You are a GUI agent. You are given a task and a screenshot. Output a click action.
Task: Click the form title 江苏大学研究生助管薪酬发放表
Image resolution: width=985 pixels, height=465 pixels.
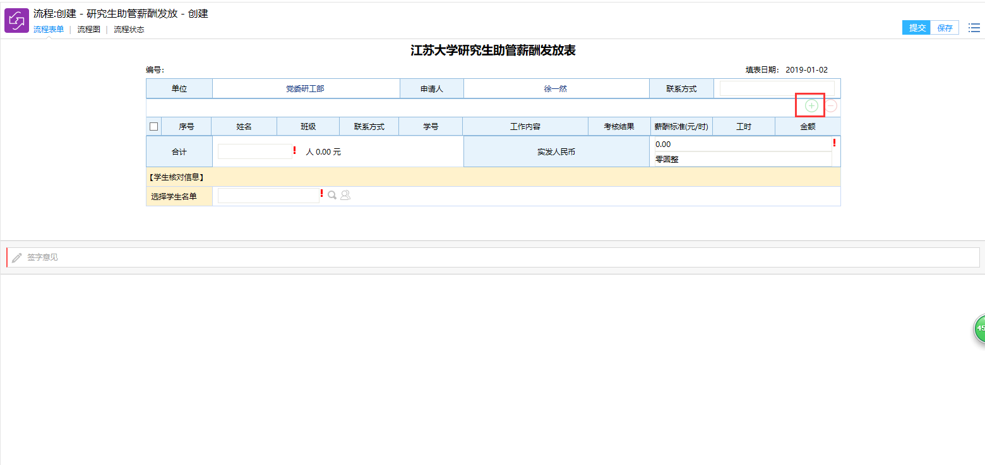coord(493,51)
